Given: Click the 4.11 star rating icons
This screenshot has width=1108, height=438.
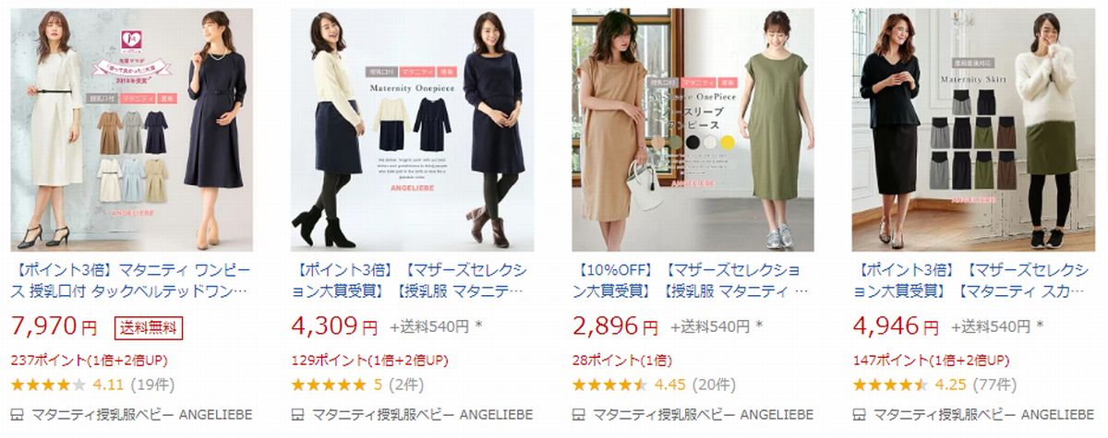Looking at the screenshot, I should tap(48, 385).
